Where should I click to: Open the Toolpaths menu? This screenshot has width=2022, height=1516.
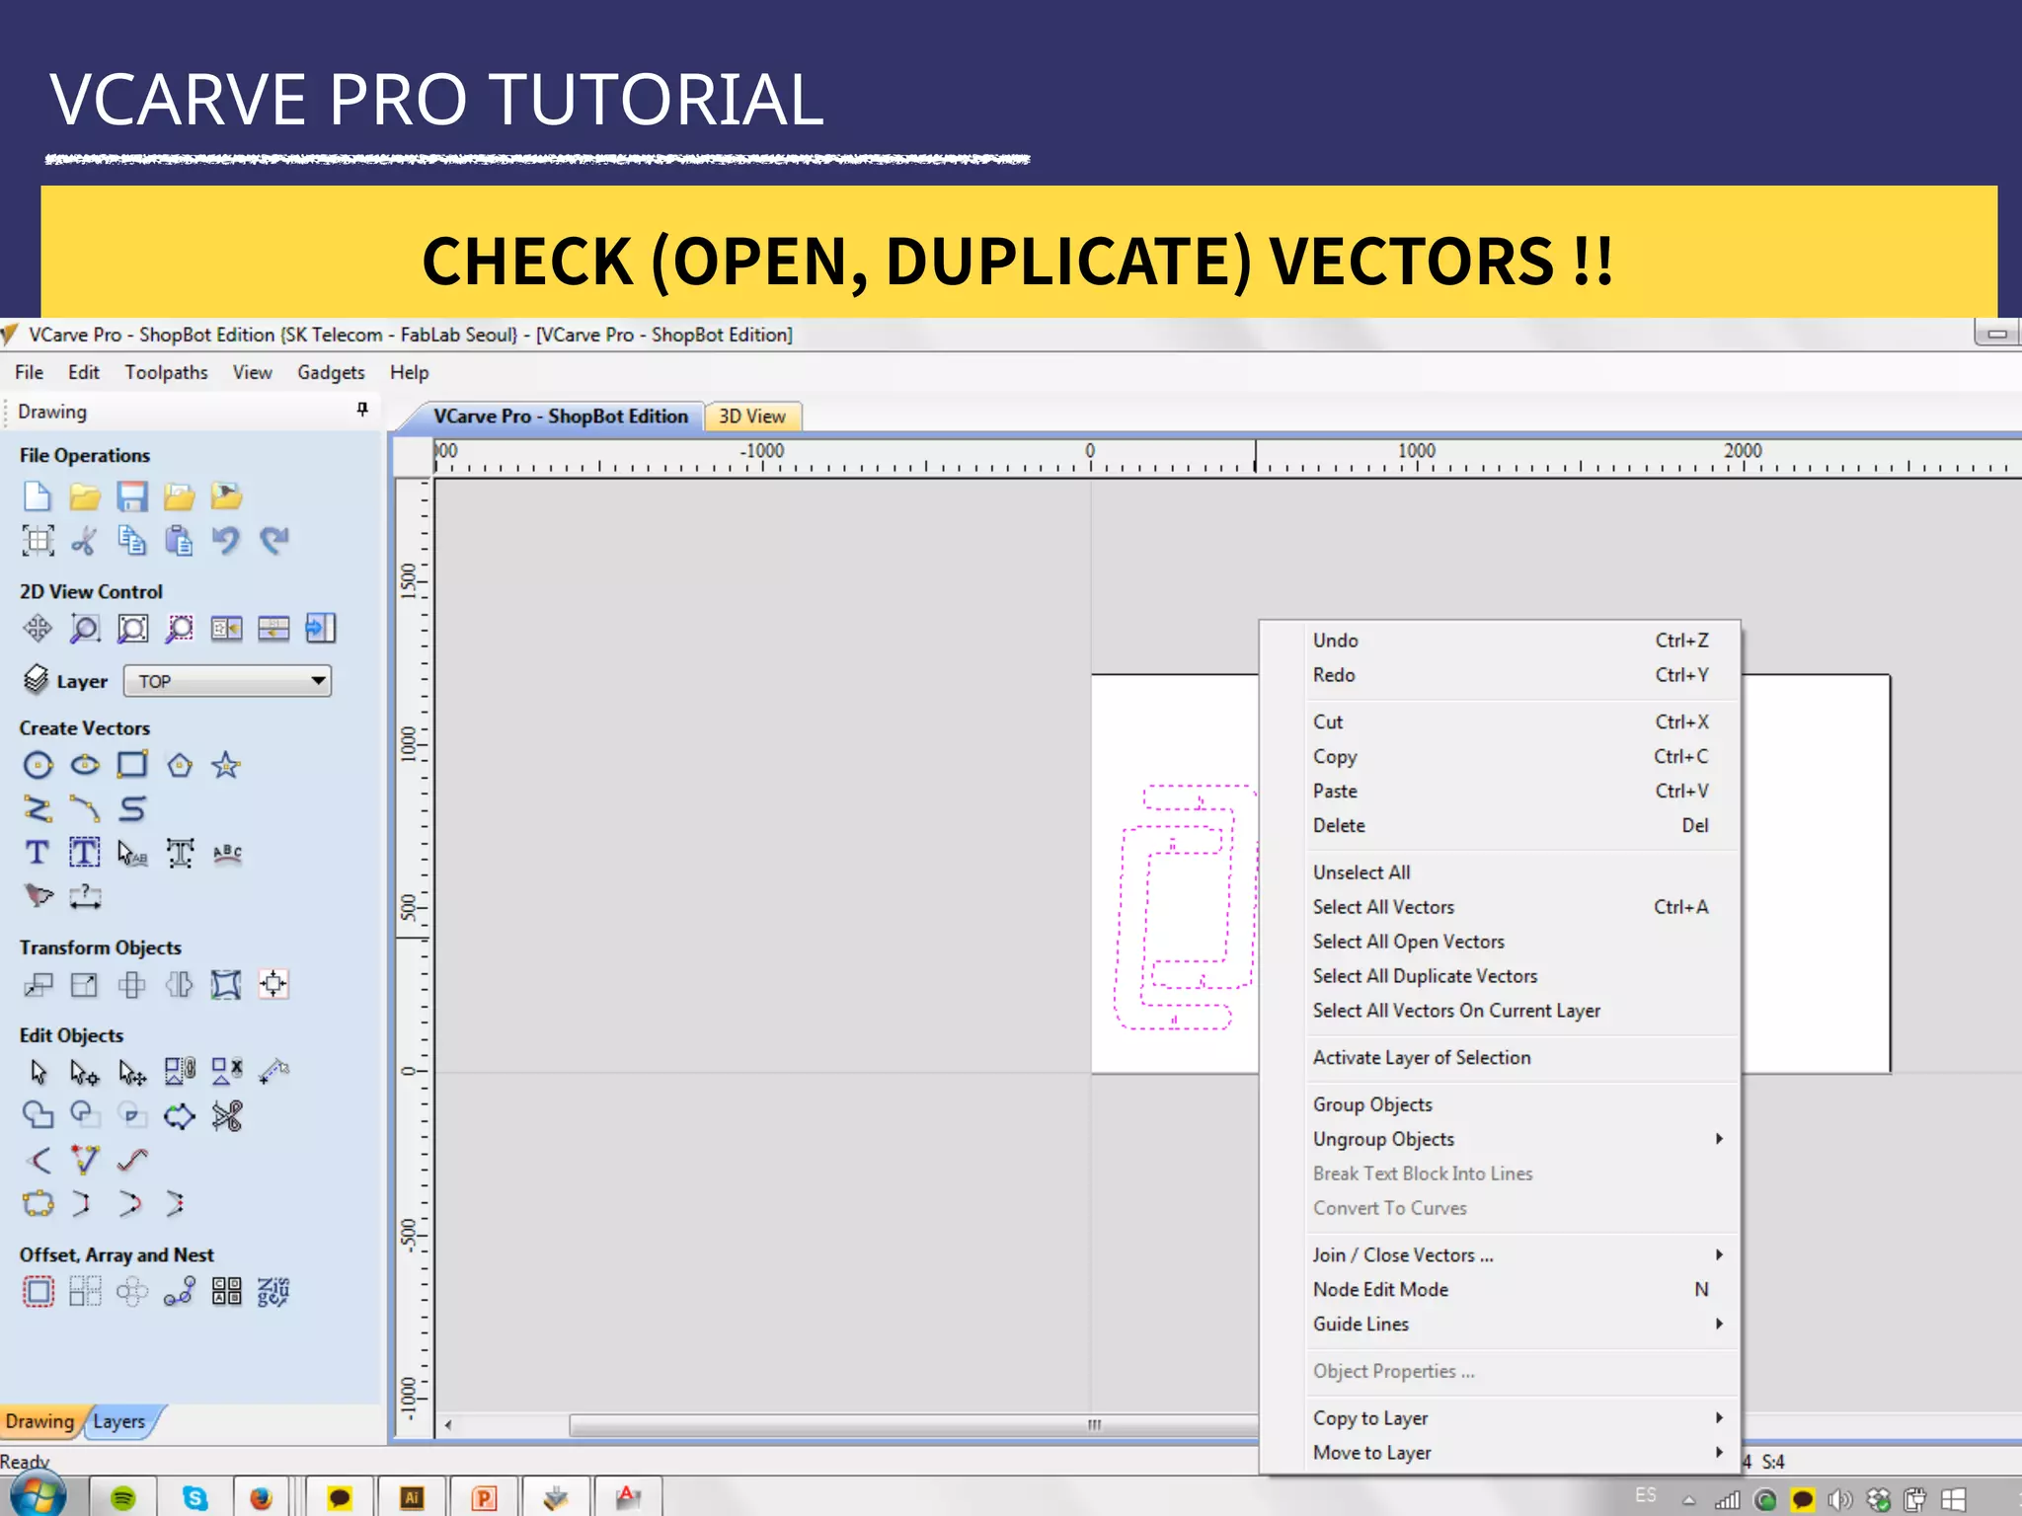click(166, 372)
